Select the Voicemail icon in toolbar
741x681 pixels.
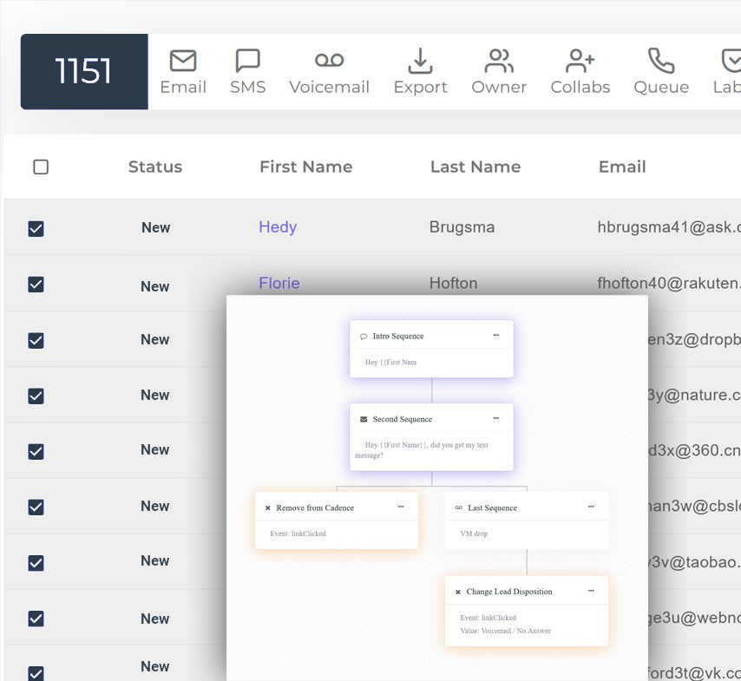[x=329, y=61]
